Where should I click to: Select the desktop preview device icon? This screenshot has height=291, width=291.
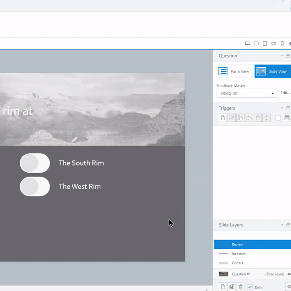tap(247, 44)
